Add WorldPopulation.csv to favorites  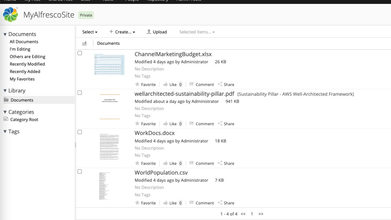click(146, 203)
